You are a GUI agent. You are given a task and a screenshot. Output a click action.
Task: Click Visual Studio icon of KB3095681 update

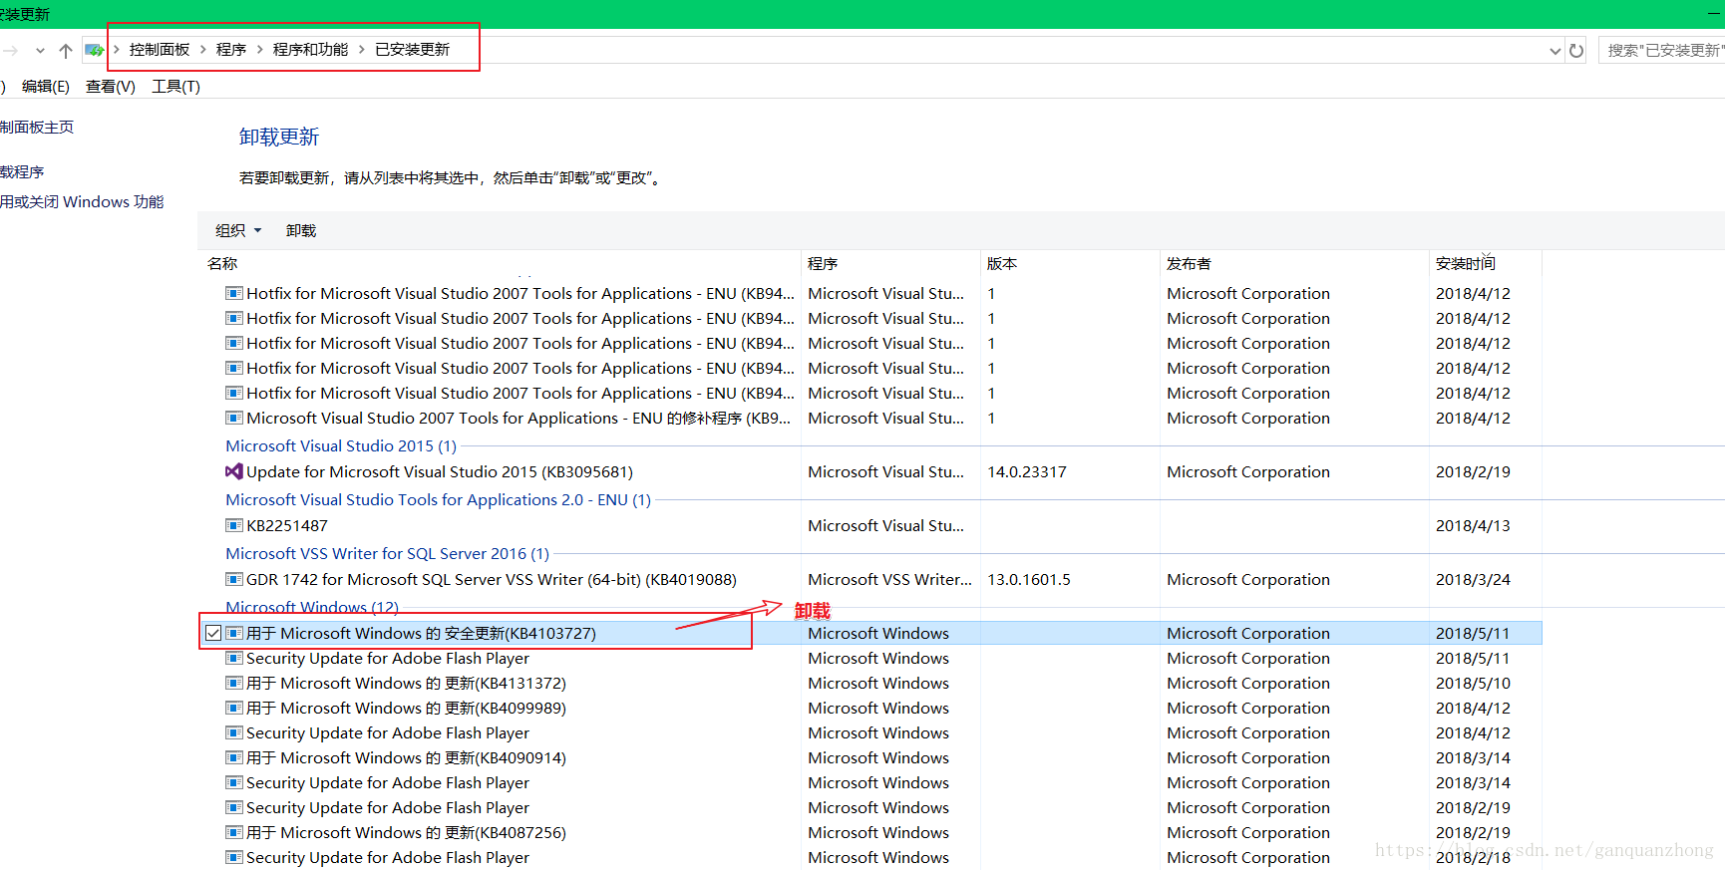234,472
